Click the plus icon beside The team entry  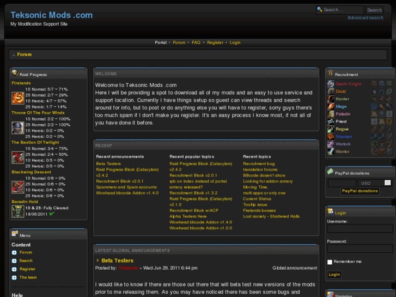point(14,277)
